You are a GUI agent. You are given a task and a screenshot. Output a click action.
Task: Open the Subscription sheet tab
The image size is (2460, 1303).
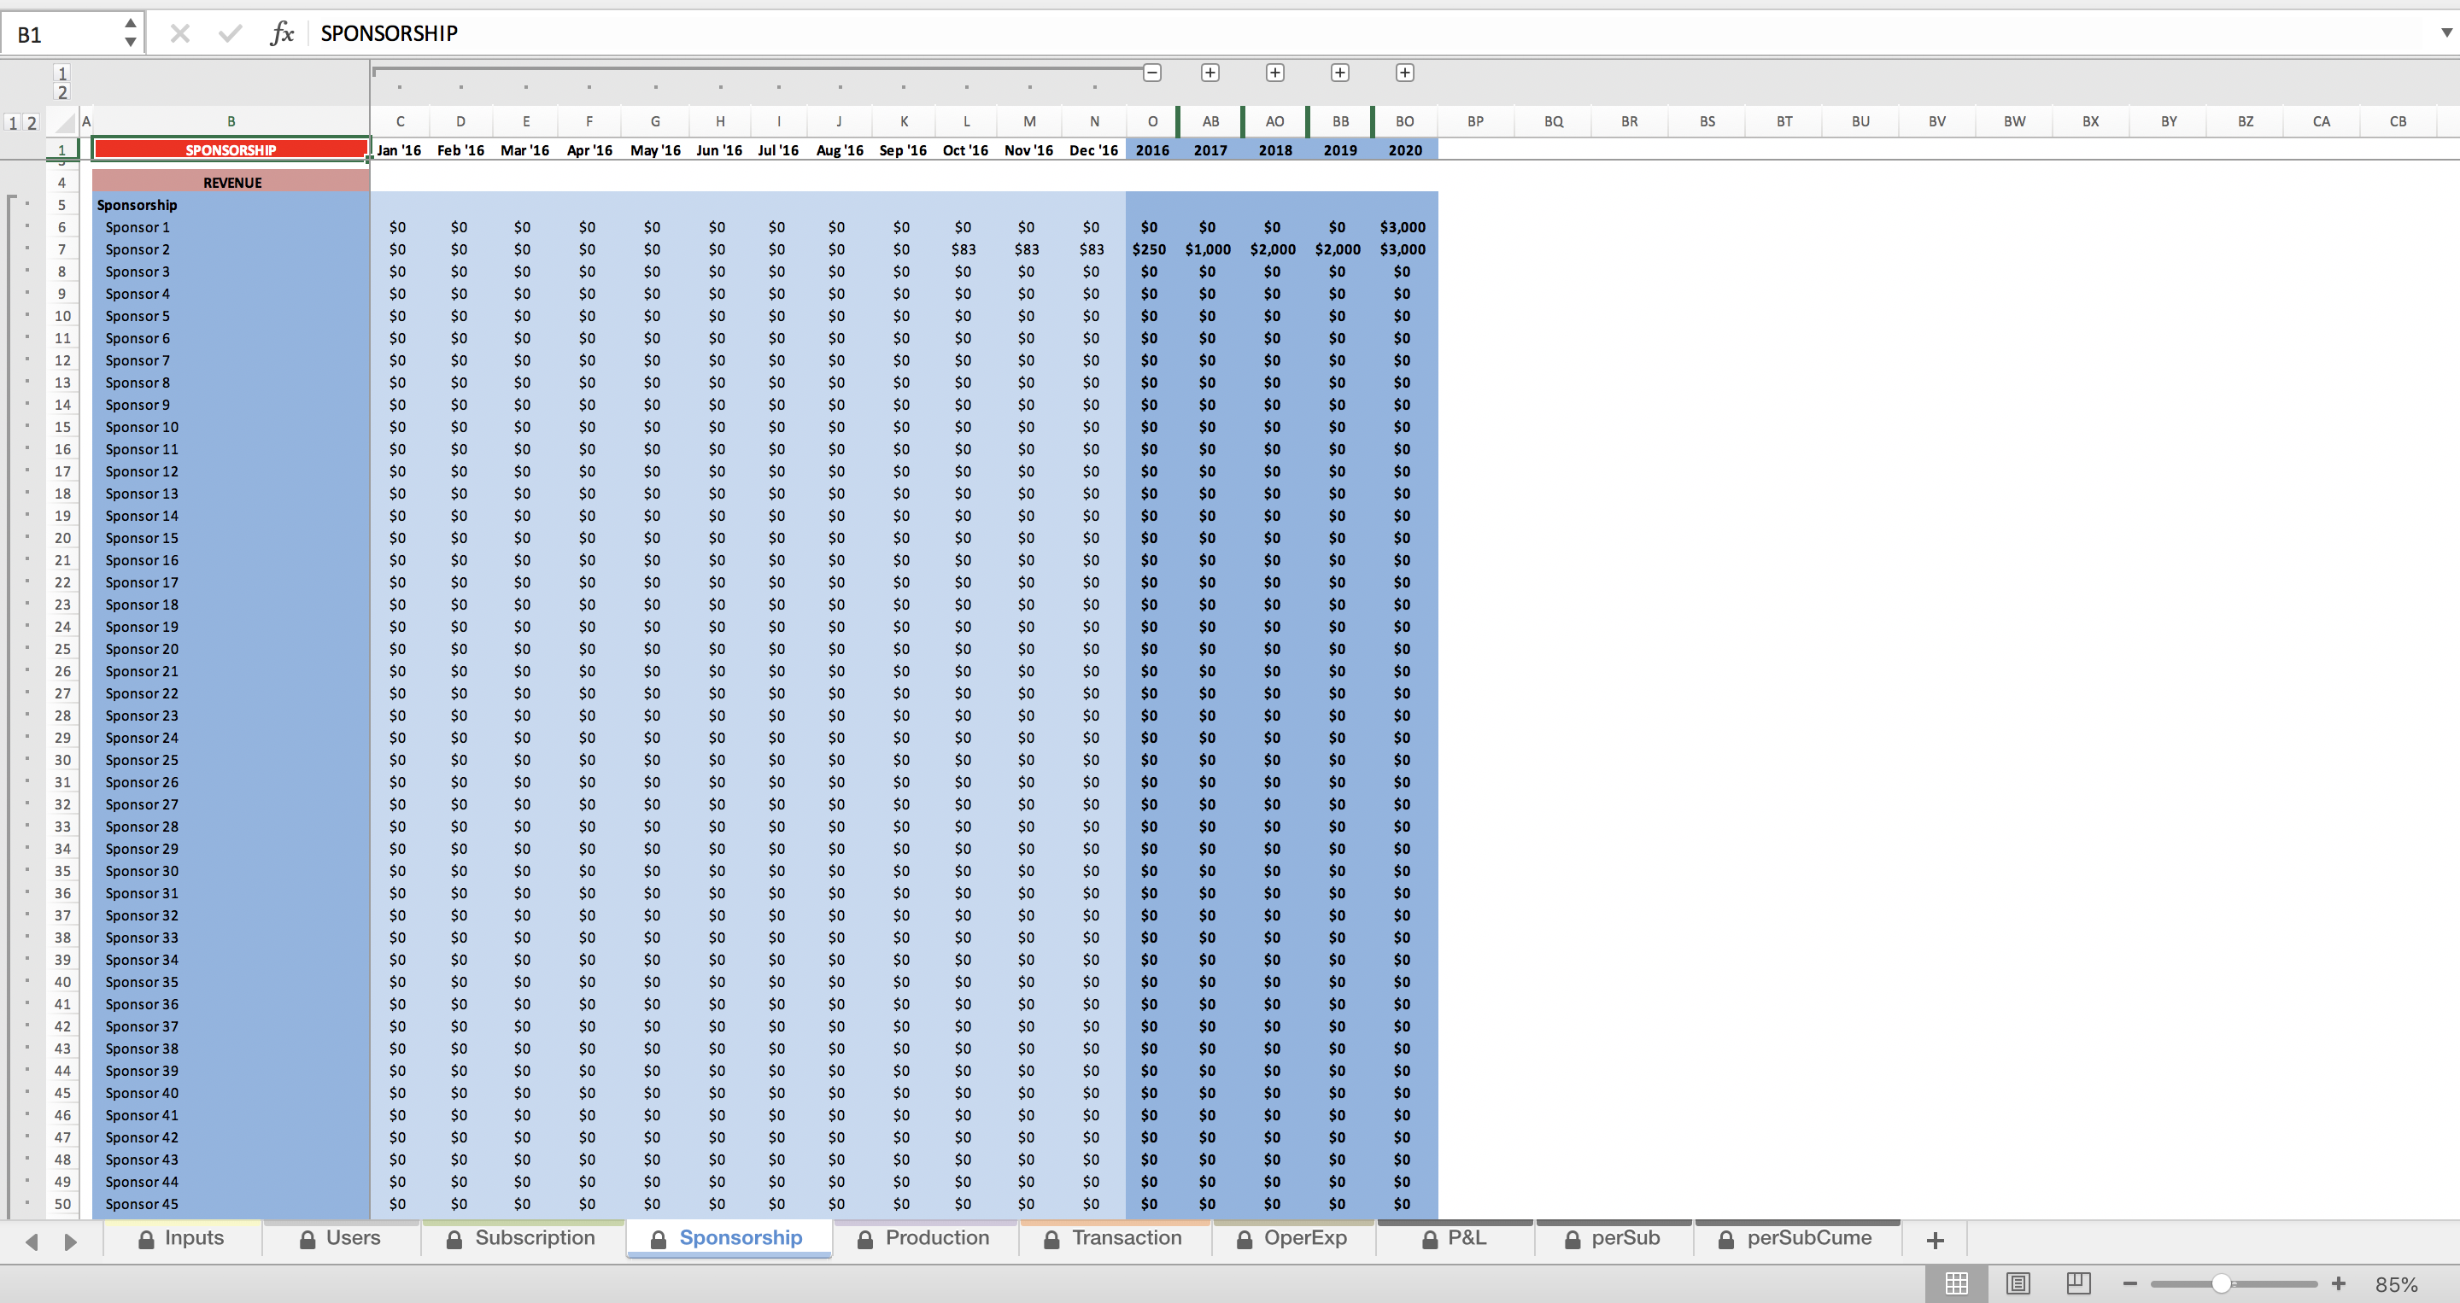pos(523,1238)
